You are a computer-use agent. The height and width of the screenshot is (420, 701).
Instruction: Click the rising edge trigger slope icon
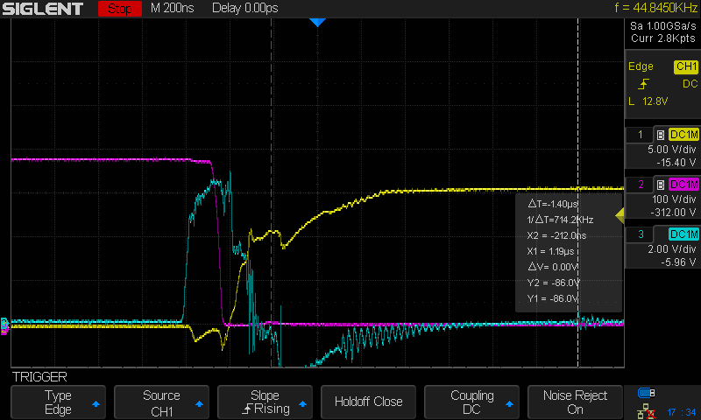[x=643, y=84]
